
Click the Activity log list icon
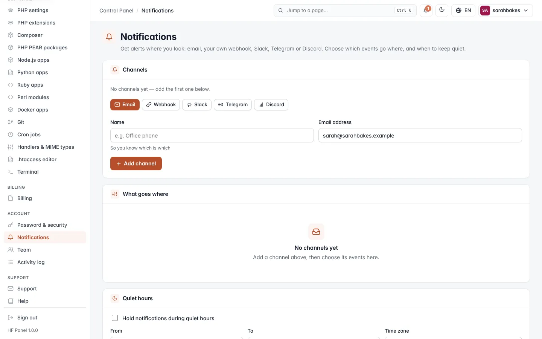[x=11, y=262]
